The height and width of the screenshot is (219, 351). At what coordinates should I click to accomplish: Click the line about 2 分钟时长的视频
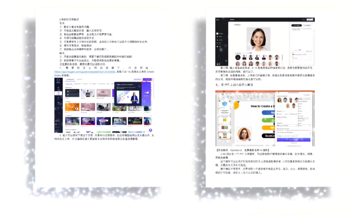pos(104,42)
